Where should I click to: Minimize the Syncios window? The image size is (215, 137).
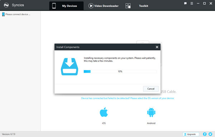point(198,3)
